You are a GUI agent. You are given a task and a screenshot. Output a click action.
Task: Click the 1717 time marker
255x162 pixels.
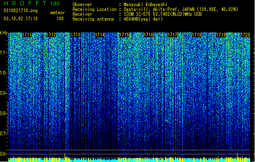172,35
